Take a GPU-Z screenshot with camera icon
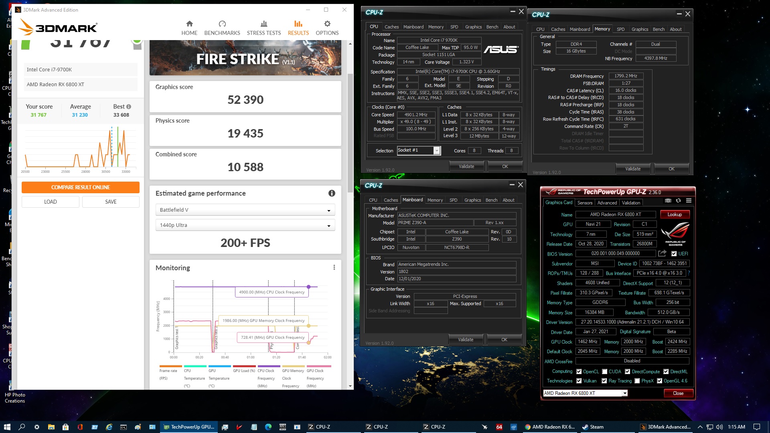The image size is (770, 433). [668, 200]
